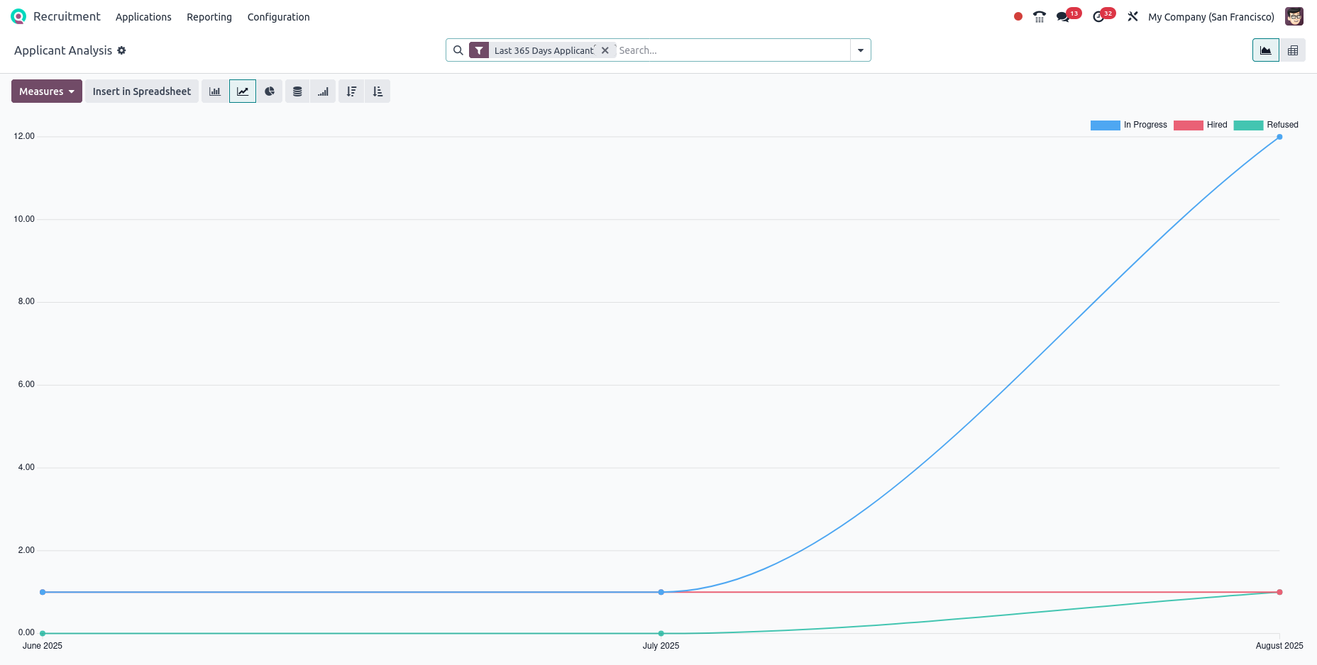Open the VoIP phone icon
This screenshot has height=665, width=1317.
1040,17
